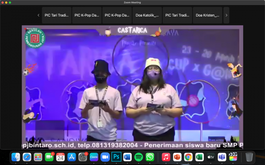Launch Photoshop from the dock
The image size is (265, 165).
(116, 157)
